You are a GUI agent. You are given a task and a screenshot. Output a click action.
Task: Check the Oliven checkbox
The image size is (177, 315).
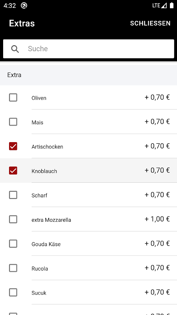pos(13,97)
